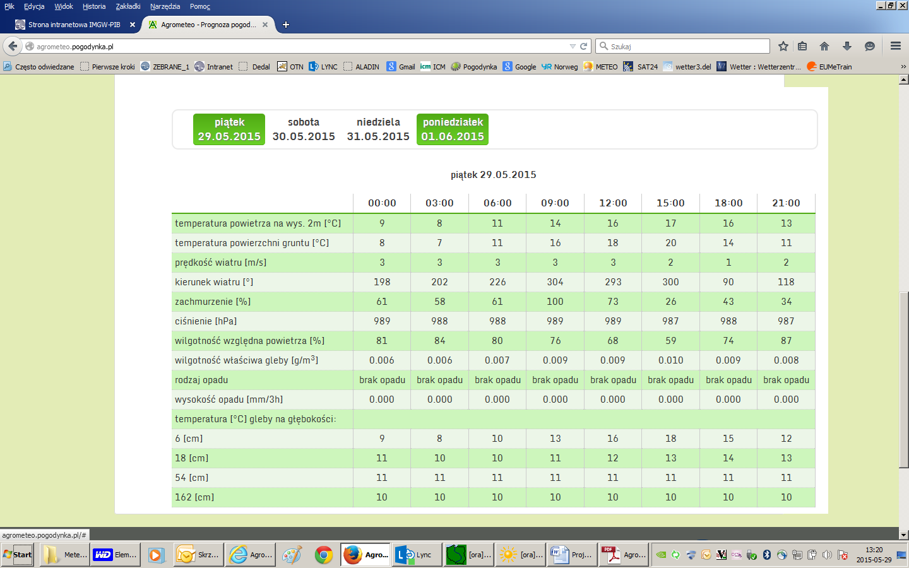
Task: Open the Norweg bookmark
Action: tap(560, 66)
